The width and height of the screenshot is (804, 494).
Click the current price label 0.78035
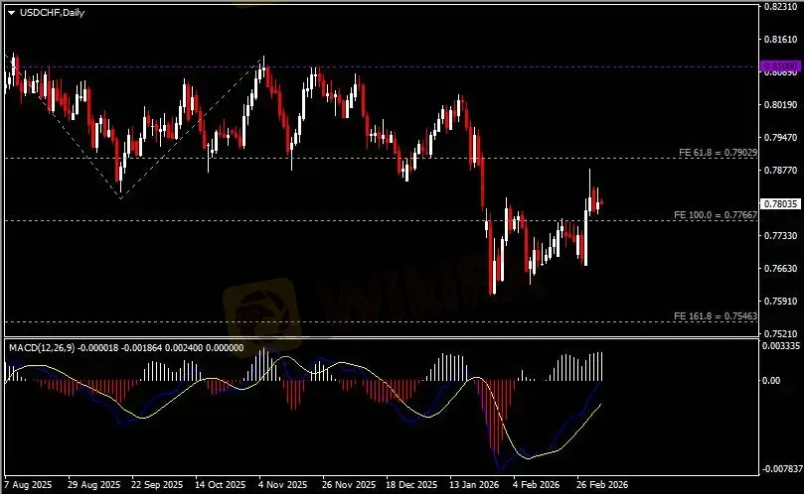(779, 203)
